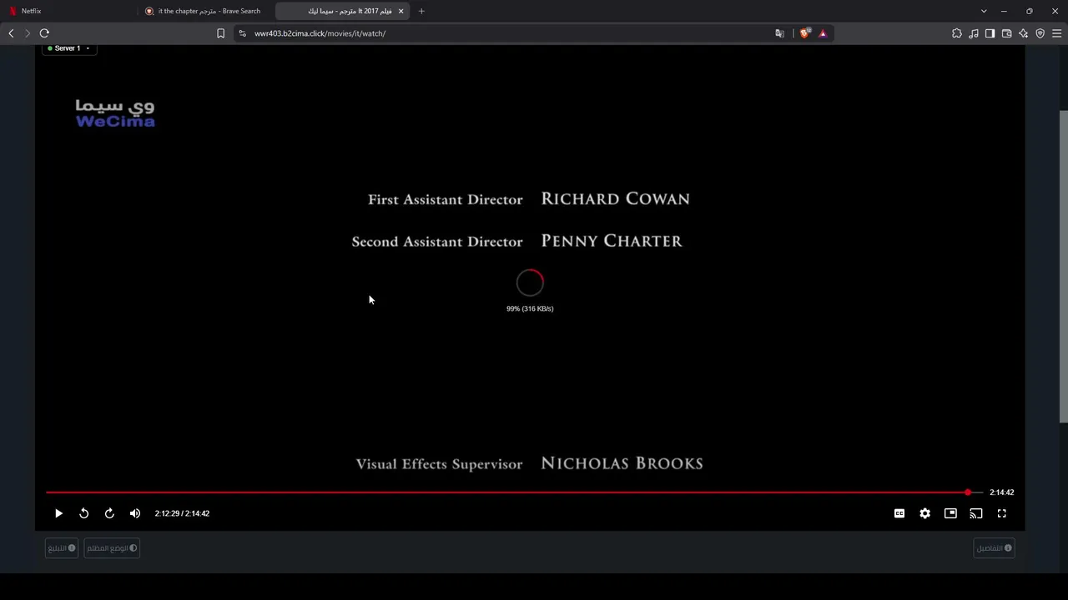The width and height of the screenshot is (1068, 600).
Task: Cast video to another device
Action: pyautogui.click(x=976, y=513)
